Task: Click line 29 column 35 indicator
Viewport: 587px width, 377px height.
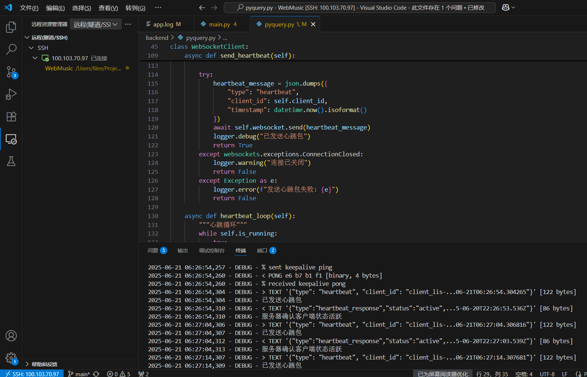Action: point(492,374)
